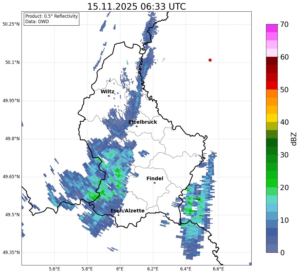This screenshot has height=274, width=300.
Task: Click the 49.65°N latitude label
Action: click(11, 177)
